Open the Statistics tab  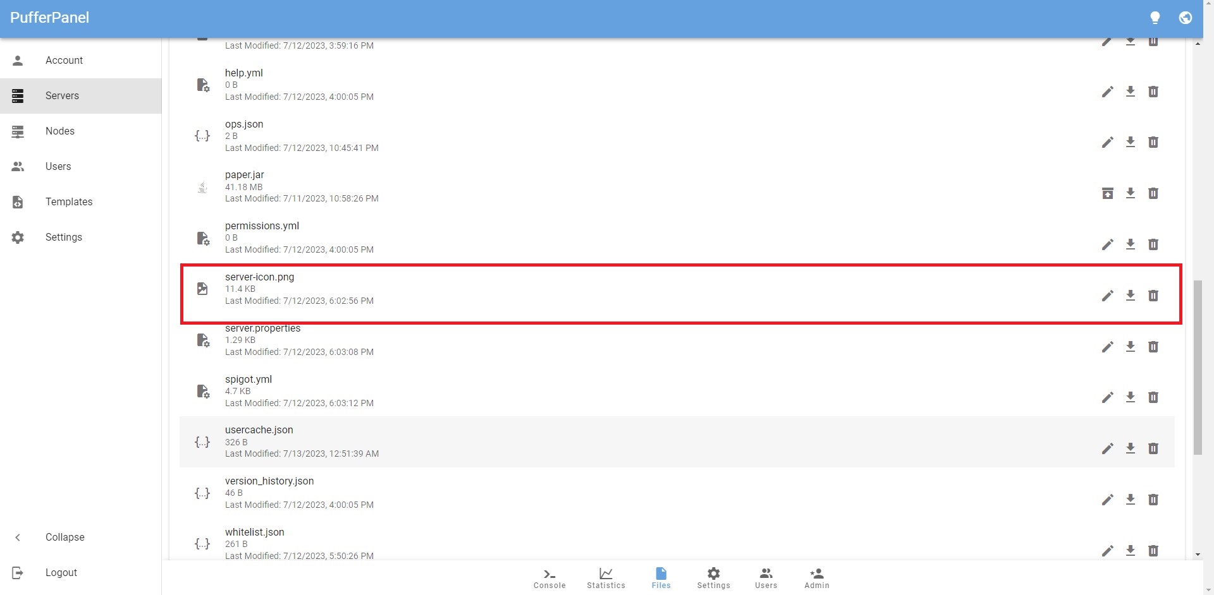click(x=606, y=577)
